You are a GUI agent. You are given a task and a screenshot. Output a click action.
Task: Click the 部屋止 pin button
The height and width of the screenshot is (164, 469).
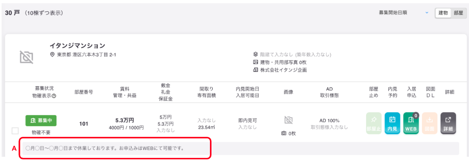click(x=373, y=123)
